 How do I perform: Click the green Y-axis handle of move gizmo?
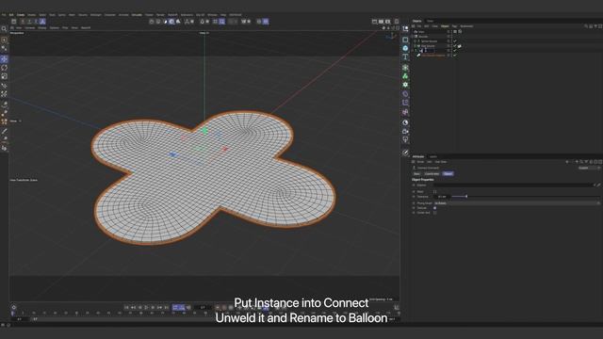coord(204,131)
